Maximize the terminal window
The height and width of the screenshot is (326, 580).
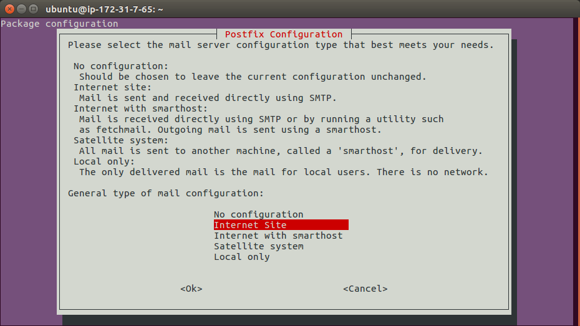(x=33, y=9)
